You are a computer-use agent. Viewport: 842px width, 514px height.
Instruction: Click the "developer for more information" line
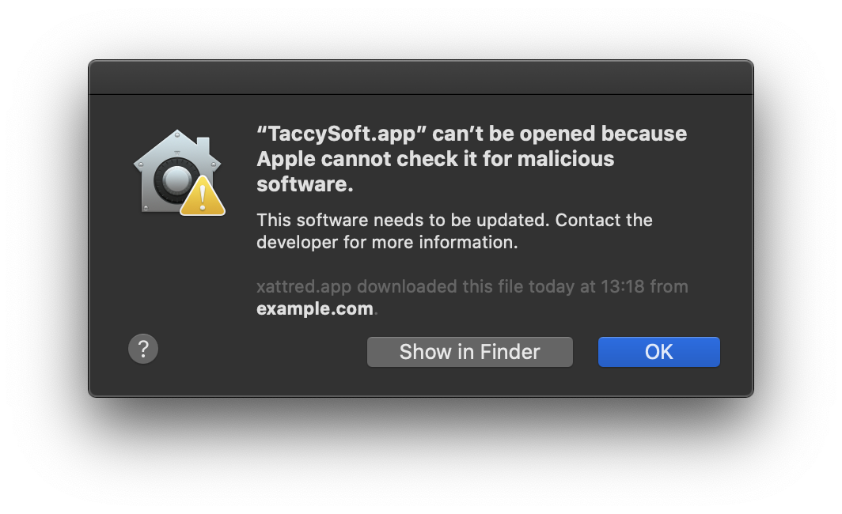tap(387, 242)
